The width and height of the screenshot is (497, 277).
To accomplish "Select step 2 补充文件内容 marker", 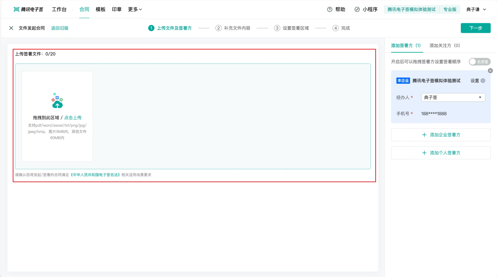I will (x=218, y=28).
